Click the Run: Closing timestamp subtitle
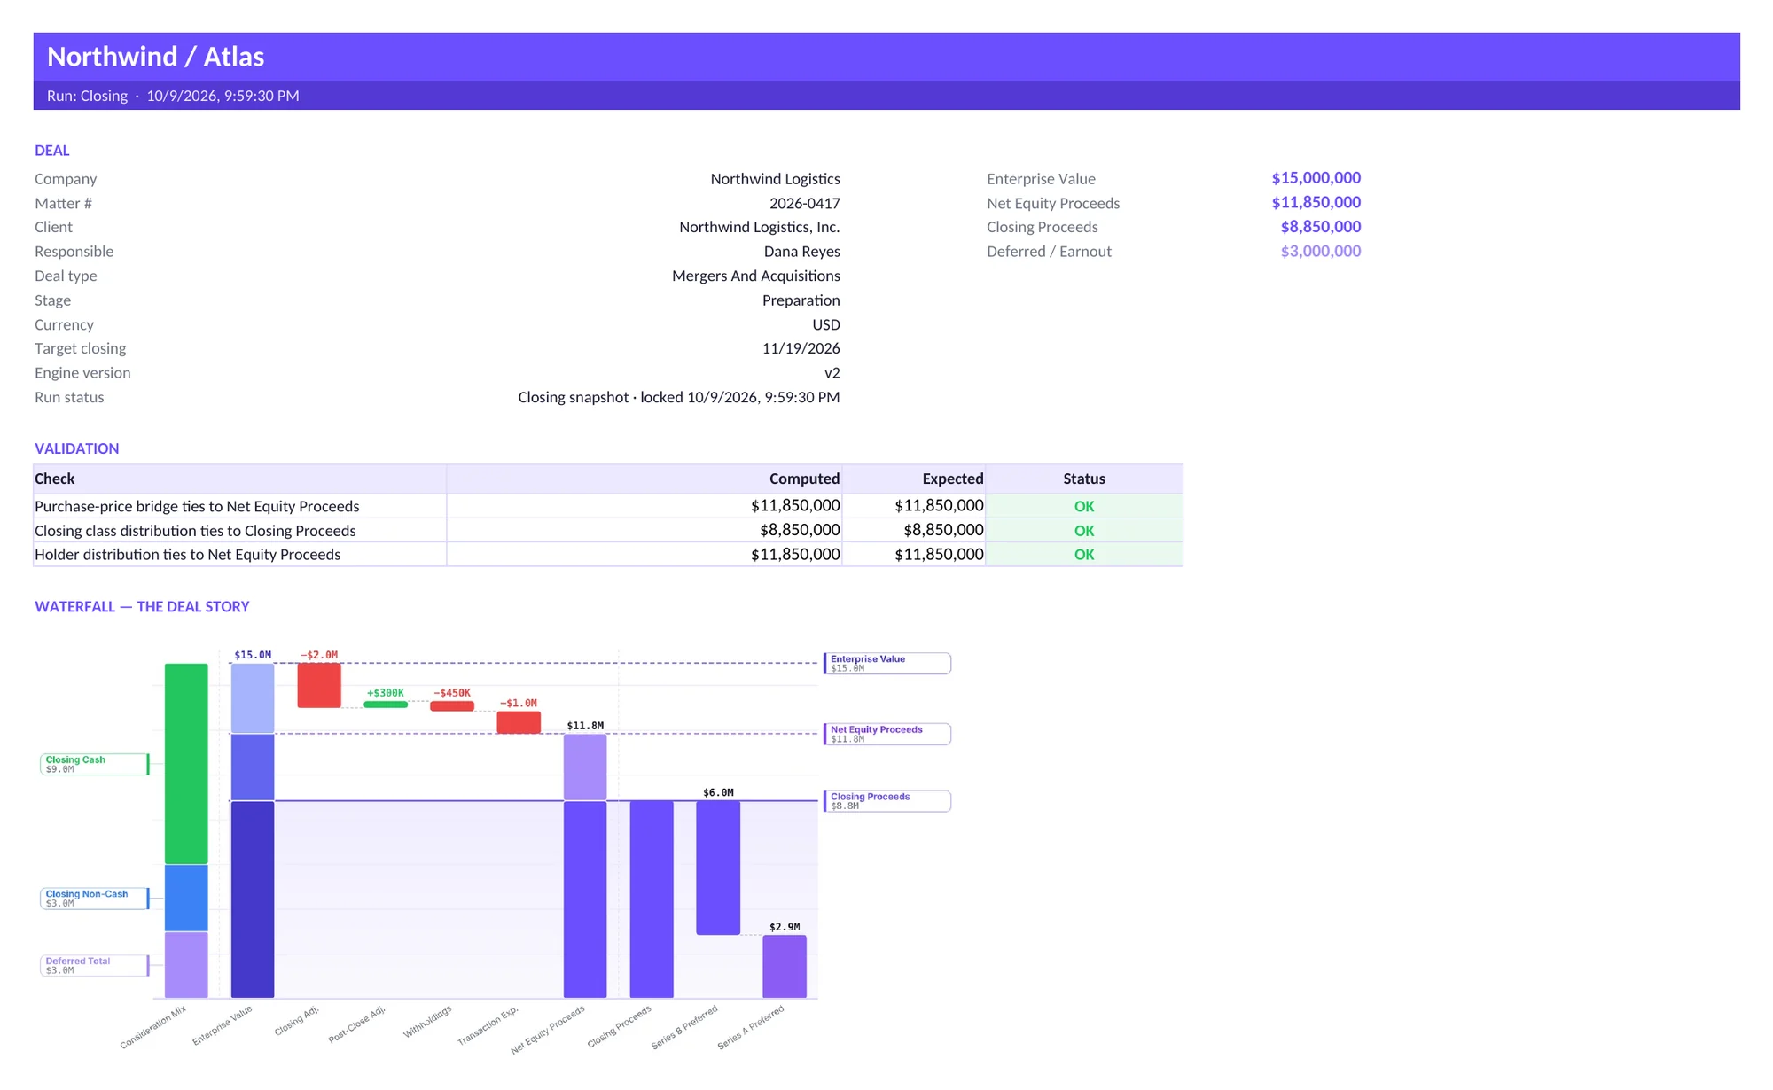1773x1090 pixels. coord(173,96)
